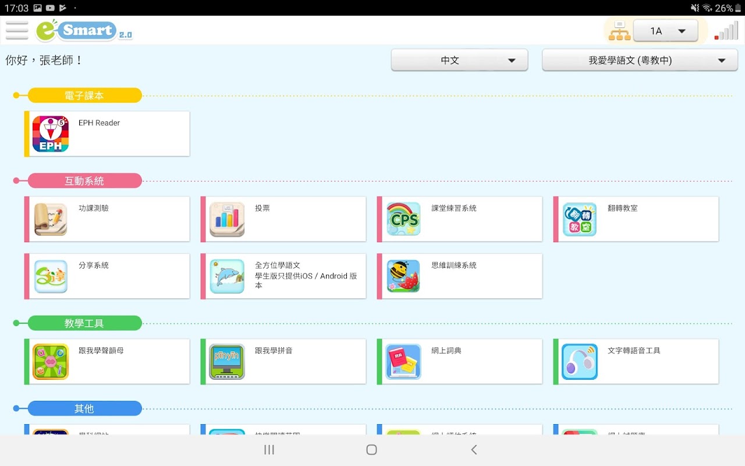
Task: Launch the EPH Reader app icon
Action: pos(51,134)
